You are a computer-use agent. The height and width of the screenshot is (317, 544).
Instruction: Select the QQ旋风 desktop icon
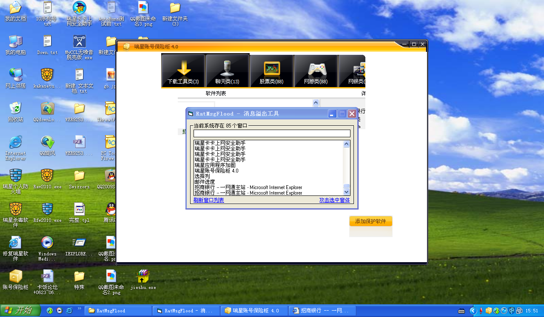click(47, 145)
